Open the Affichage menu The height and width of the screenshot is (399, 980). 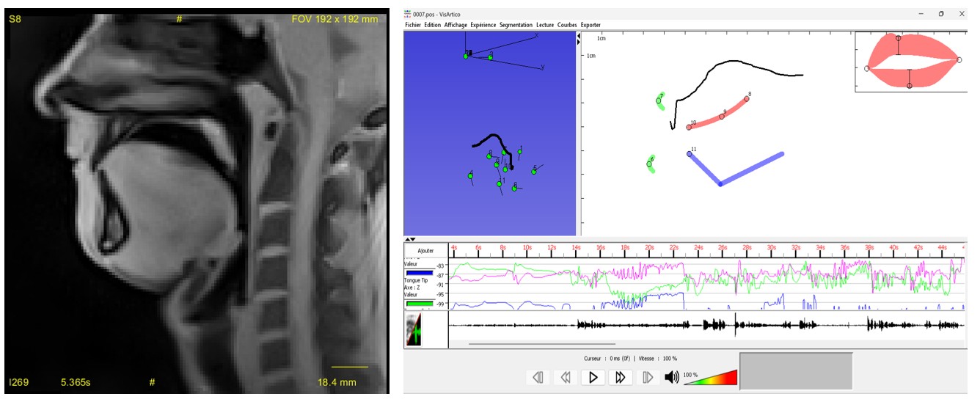(x=455, y=25)
